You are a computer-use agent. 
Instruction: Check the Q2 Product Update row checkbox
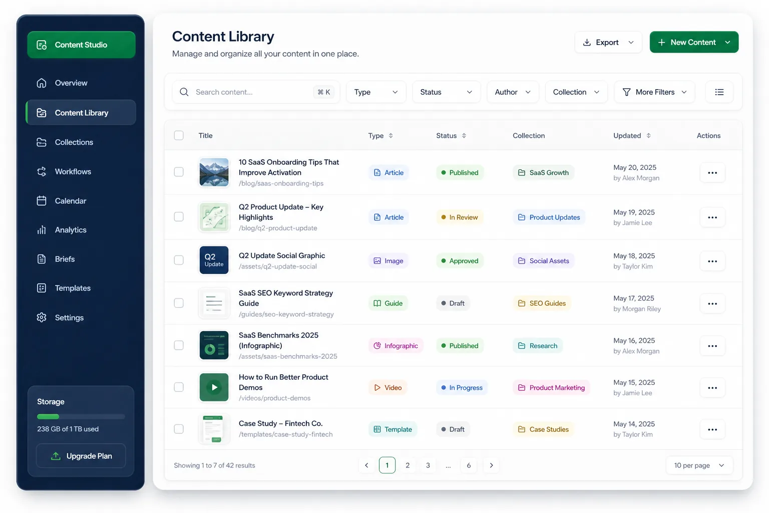click(179, 216)
